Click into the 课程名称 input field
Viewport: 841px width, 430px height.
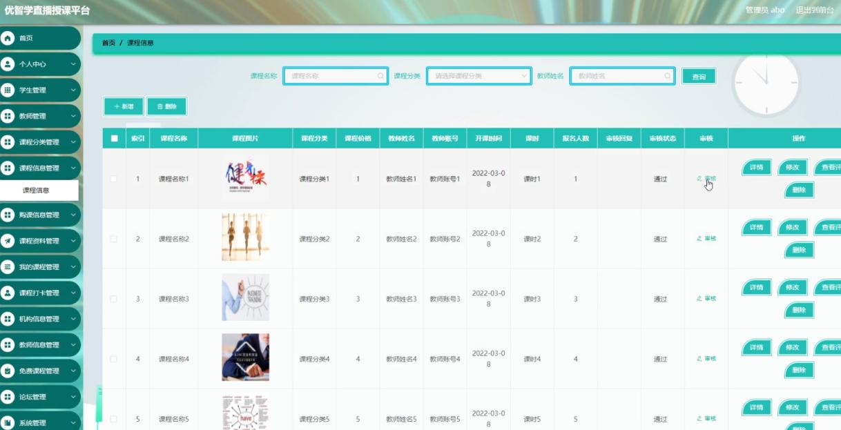pyautogui.click(x=336, y=76)
